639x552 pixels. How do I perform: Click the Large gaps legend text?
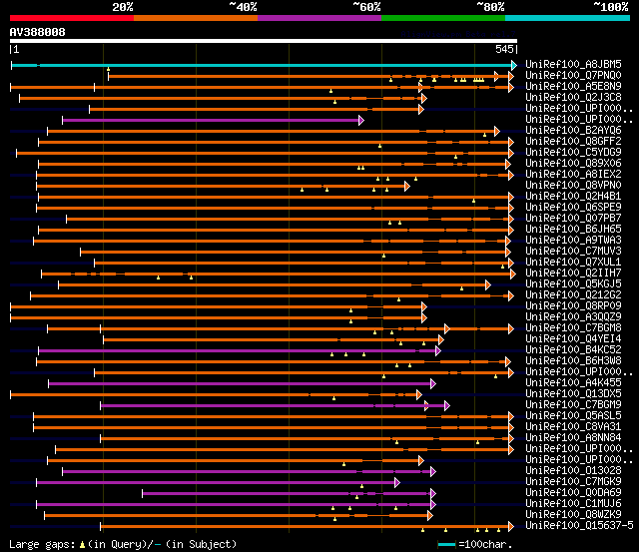[123, 544]
